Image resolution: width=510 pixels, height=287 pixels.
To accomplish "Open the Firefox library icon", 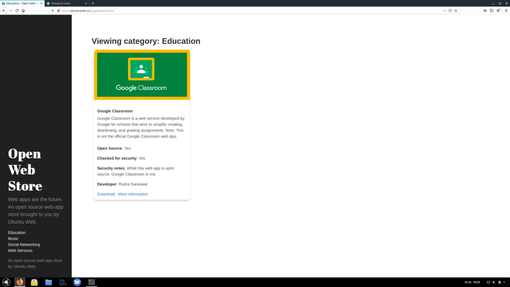I will tap(486, 10).
